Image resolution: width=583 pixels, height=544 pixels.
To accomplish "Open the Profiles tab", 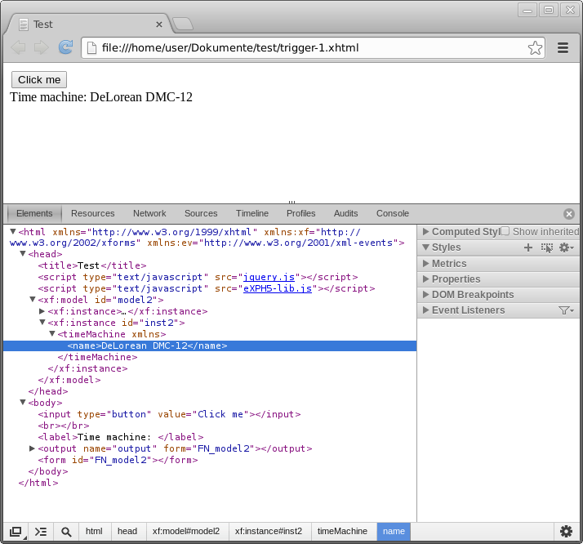I will (300, 214).
